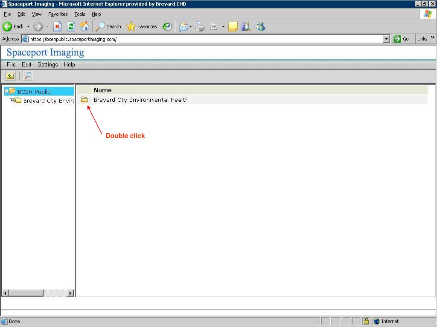Collapse the BCEH Public tree node
This screenshot has width=437, height=327.
[6, 91]
